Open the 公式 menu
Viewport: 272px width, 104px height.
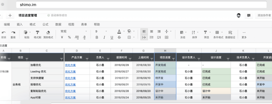(x=45, y=25)
